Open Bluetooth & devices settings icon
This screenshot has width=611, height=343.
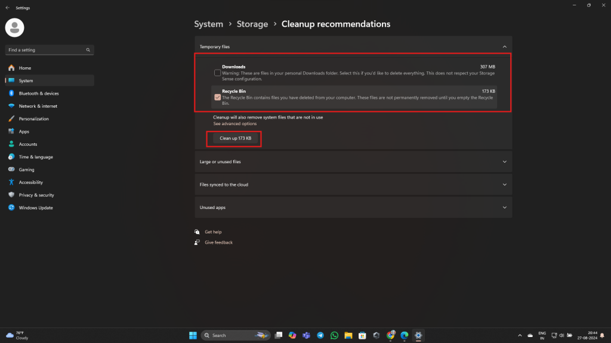11,93
